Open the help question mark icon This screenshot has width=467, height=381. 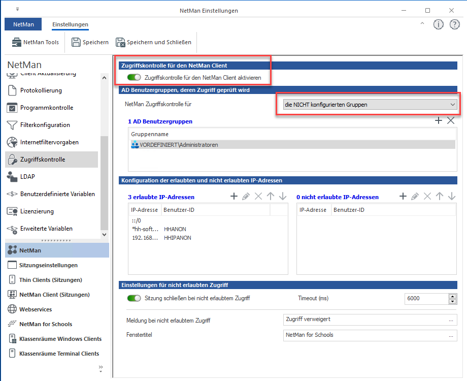454,24
